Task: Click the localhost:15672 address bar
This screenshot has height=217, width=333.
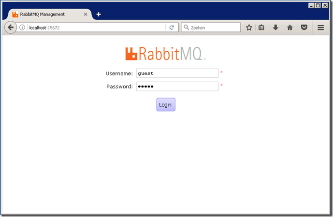Action: pos(97,28)
